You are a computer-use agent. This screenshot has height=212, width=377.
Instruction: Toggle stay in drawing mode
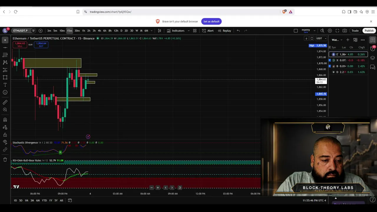coord(5,127)
